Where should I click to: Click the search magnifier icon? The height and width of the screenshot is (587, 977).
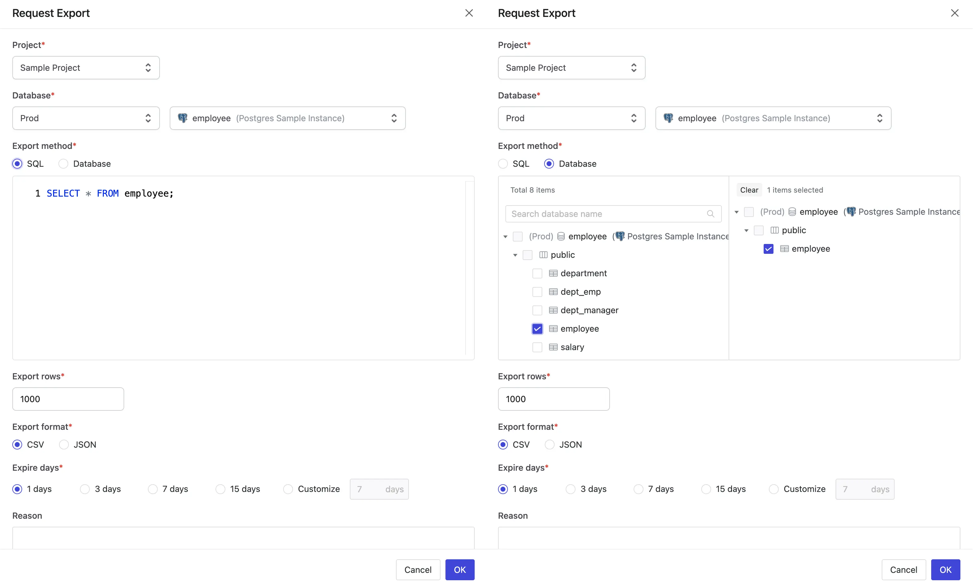pyautogui.click(x=711, y=214)
